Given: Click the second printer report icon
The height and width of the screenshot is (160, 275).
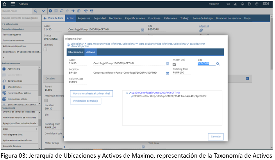Looking at the screenshot, I should point(91,11).
